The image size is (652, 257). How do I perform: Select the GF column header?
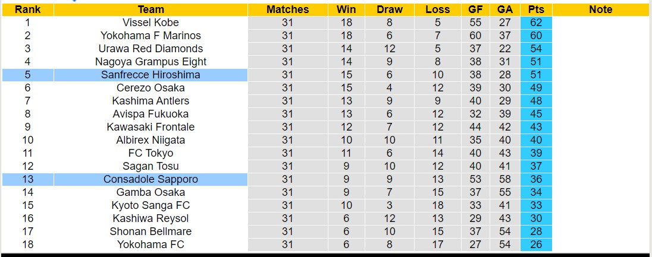[x=475, y=9]
